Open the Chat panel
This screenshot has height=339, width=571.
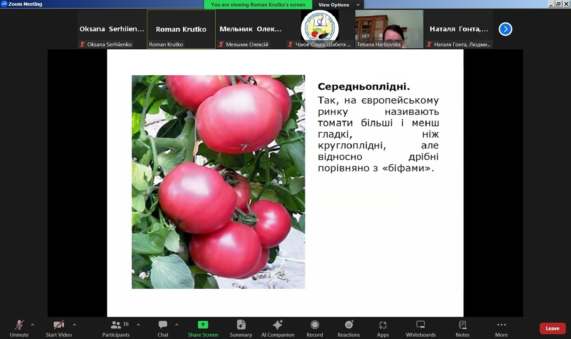point(163,328)
